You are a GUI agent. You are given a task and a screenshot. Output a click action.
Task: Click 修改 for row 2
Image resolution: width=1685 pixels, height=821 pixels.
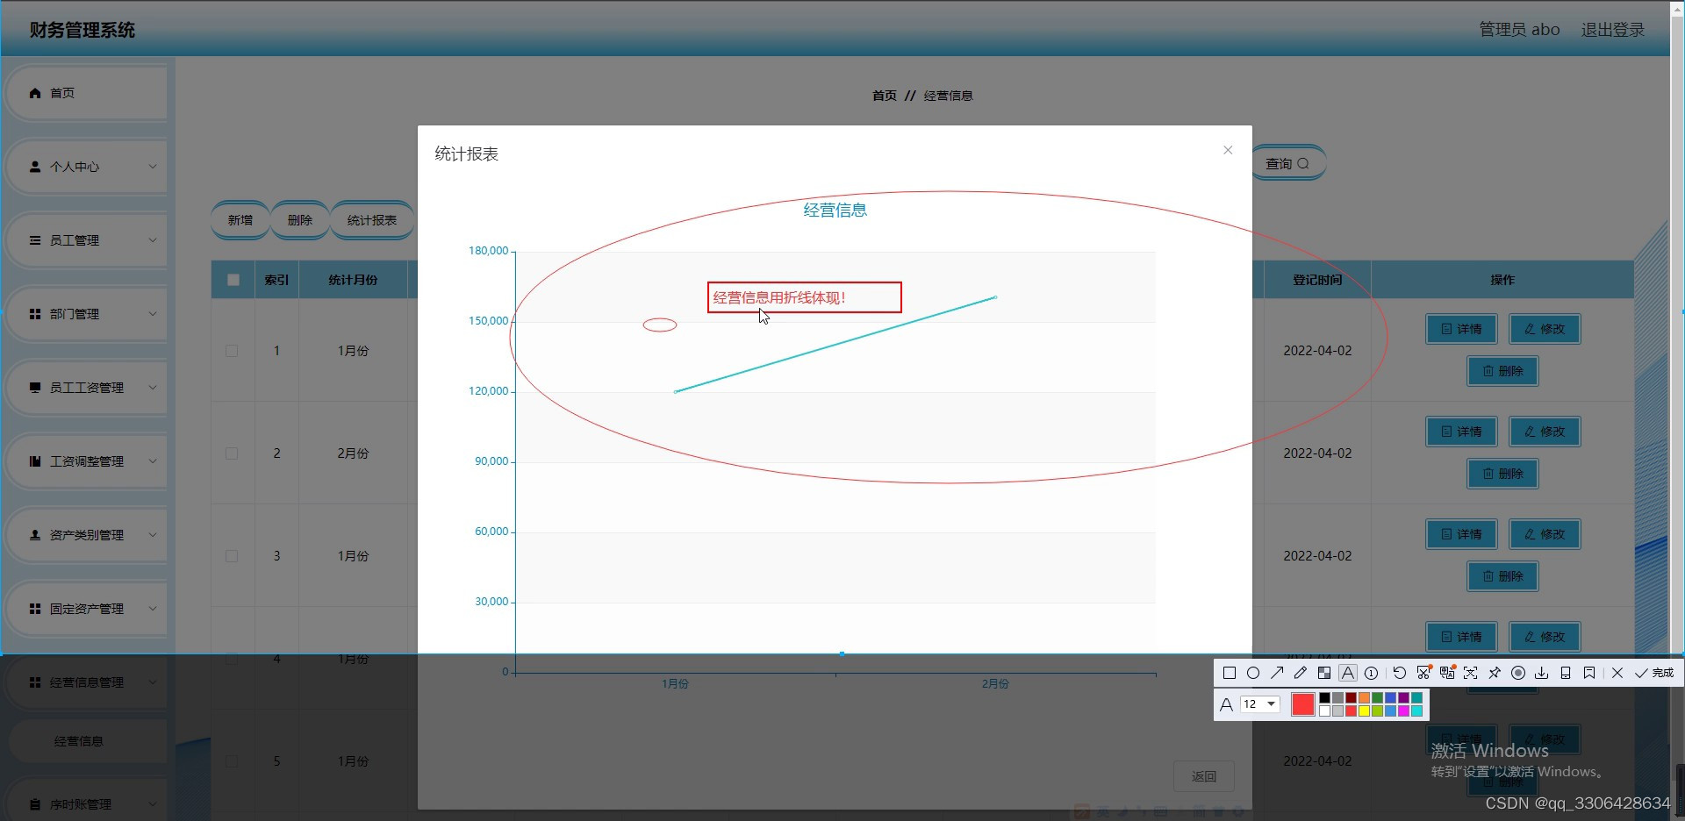point(1545,432)
